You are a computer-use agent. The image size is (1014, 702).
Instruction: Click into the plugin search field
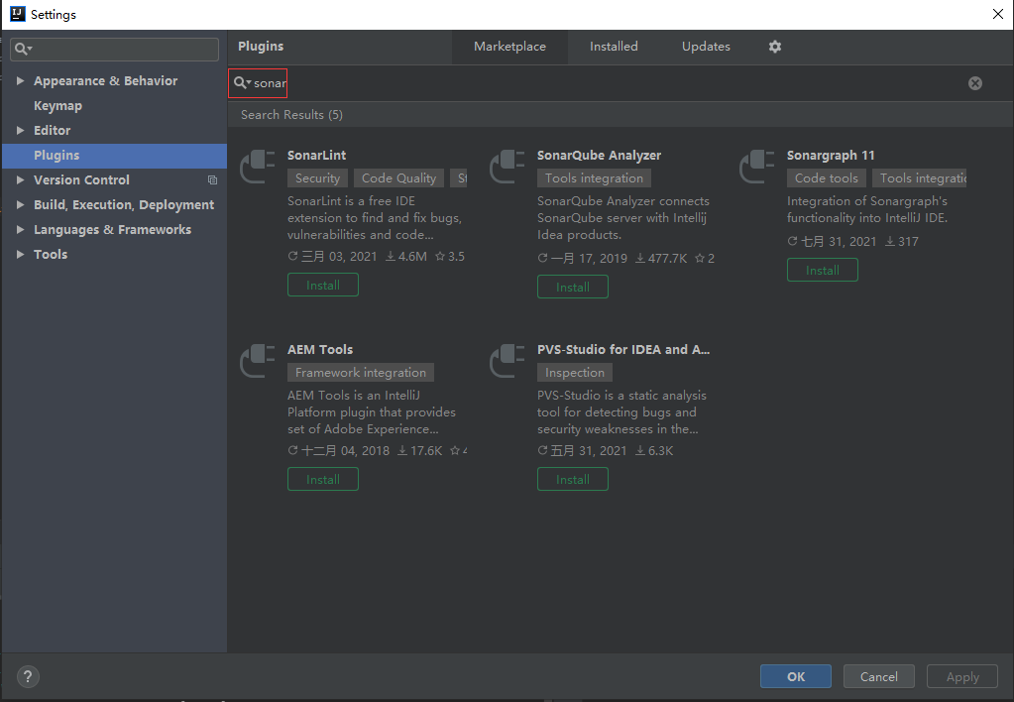[608, 83]
